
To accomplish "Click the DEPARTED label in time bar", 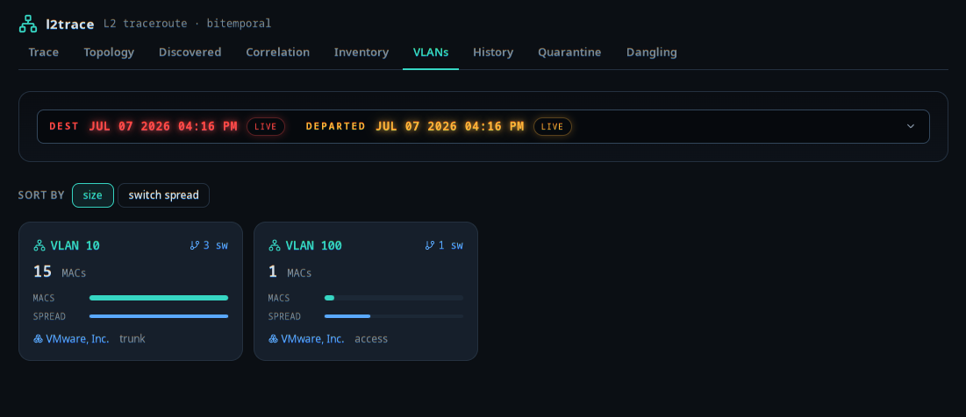I will click(x=336, y=126).
